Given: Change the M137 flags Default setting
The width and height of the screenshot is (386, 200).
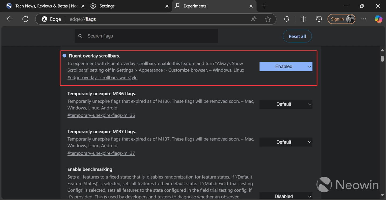Looking at the screenshot, I should (286, 142).
